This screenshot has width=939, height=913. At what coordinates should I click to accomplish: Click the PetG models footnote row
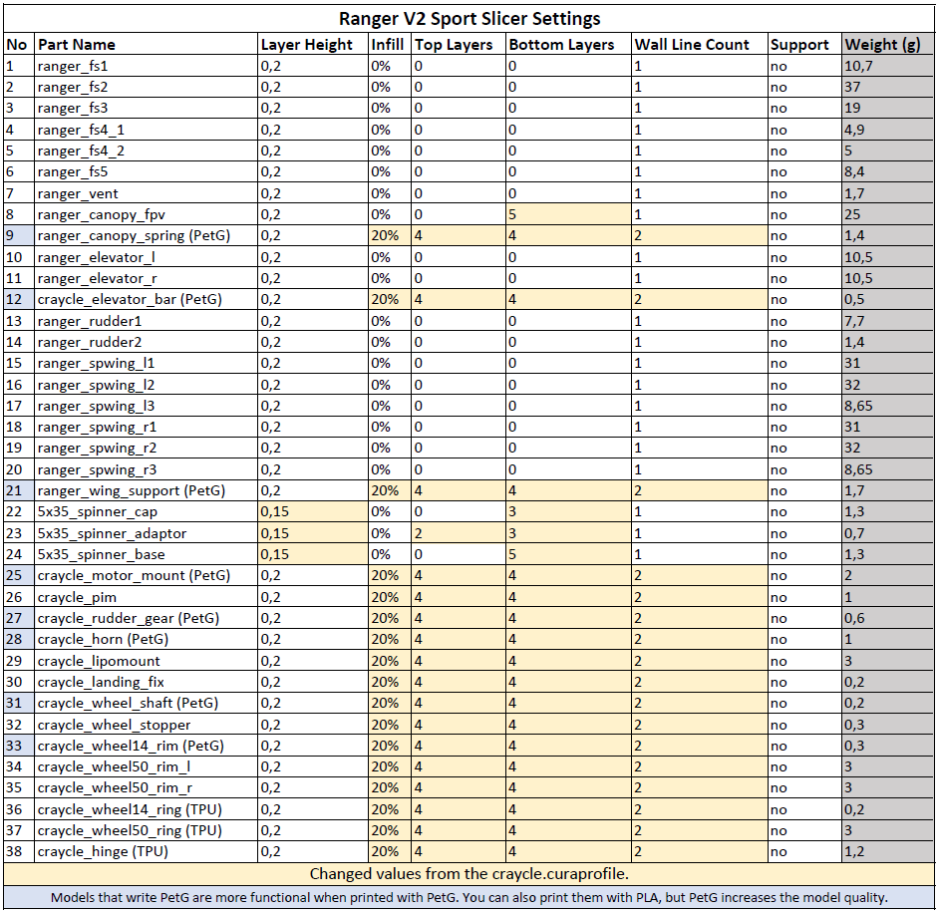click(x=469, y=897)
